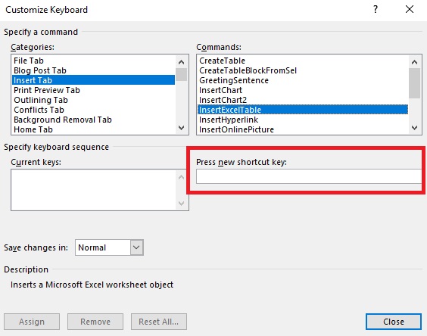Close the Customize Keyboard dialog with X
This screenshot has height=336, width=427.
410,10
